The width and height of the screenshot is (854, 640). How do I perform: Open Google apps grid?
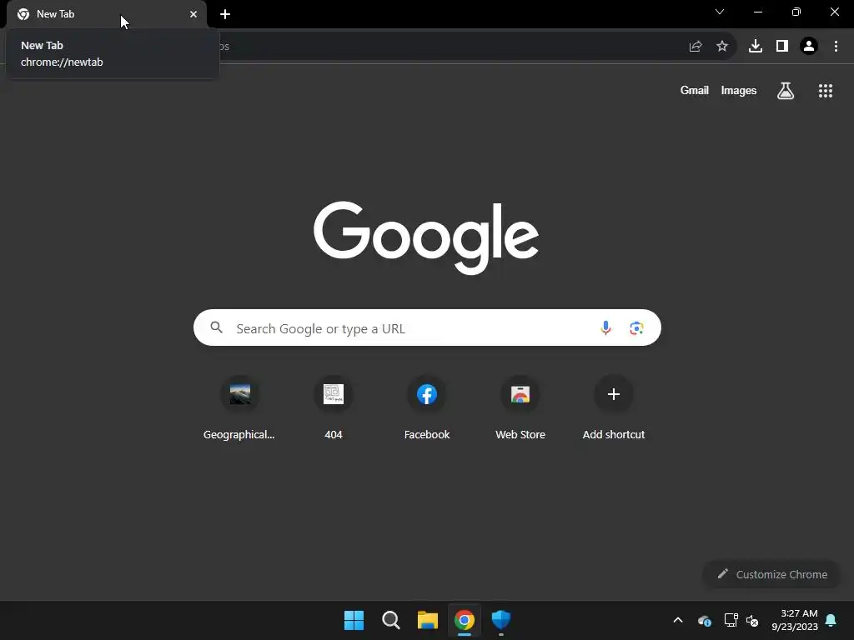click(826, 91)
